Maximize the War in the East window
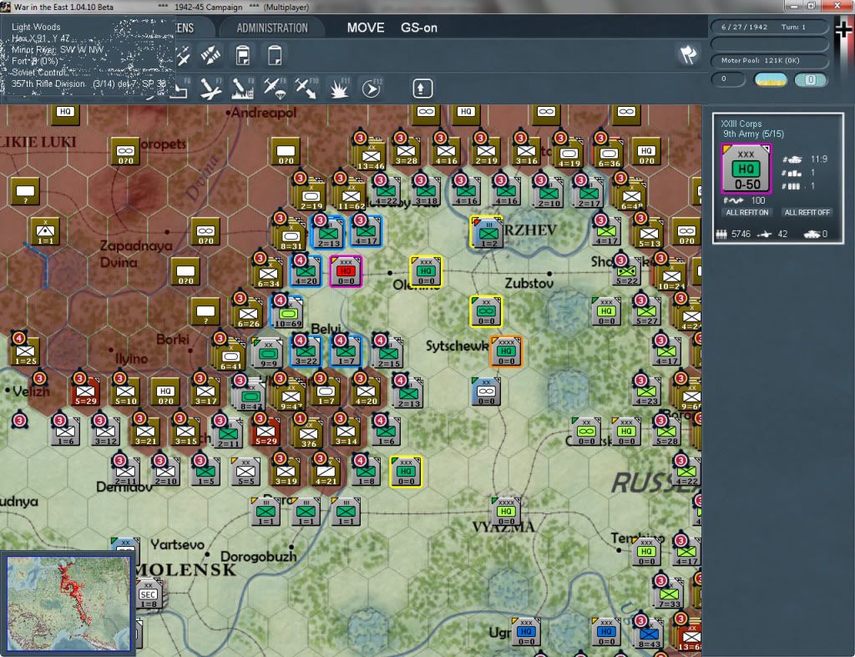The image size is (855, 657). tap(811, 6)
